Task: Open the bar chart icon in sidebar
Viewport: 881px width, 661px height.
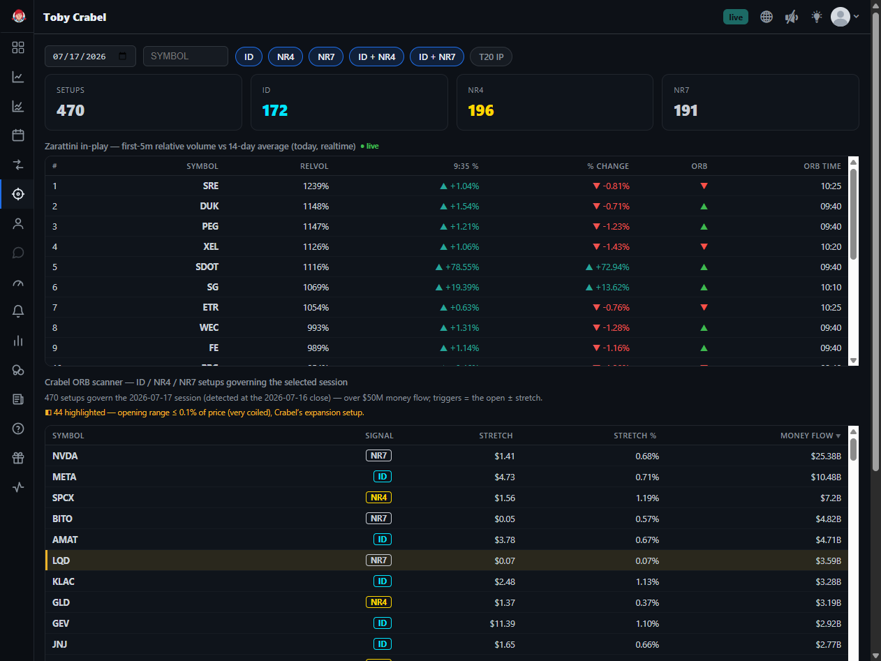Action: [x=18, y=341]
